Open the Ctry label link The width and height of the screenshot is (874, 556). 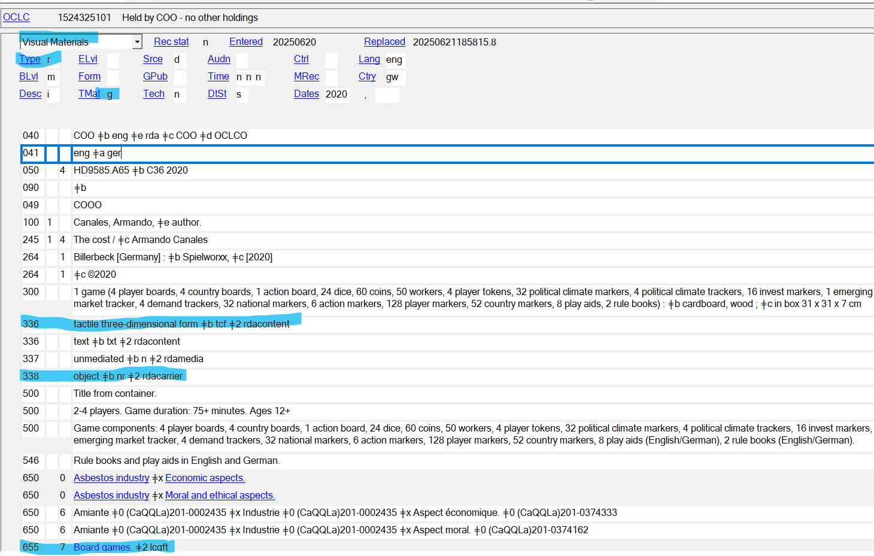pyautogui.click(x=367, y=77)
